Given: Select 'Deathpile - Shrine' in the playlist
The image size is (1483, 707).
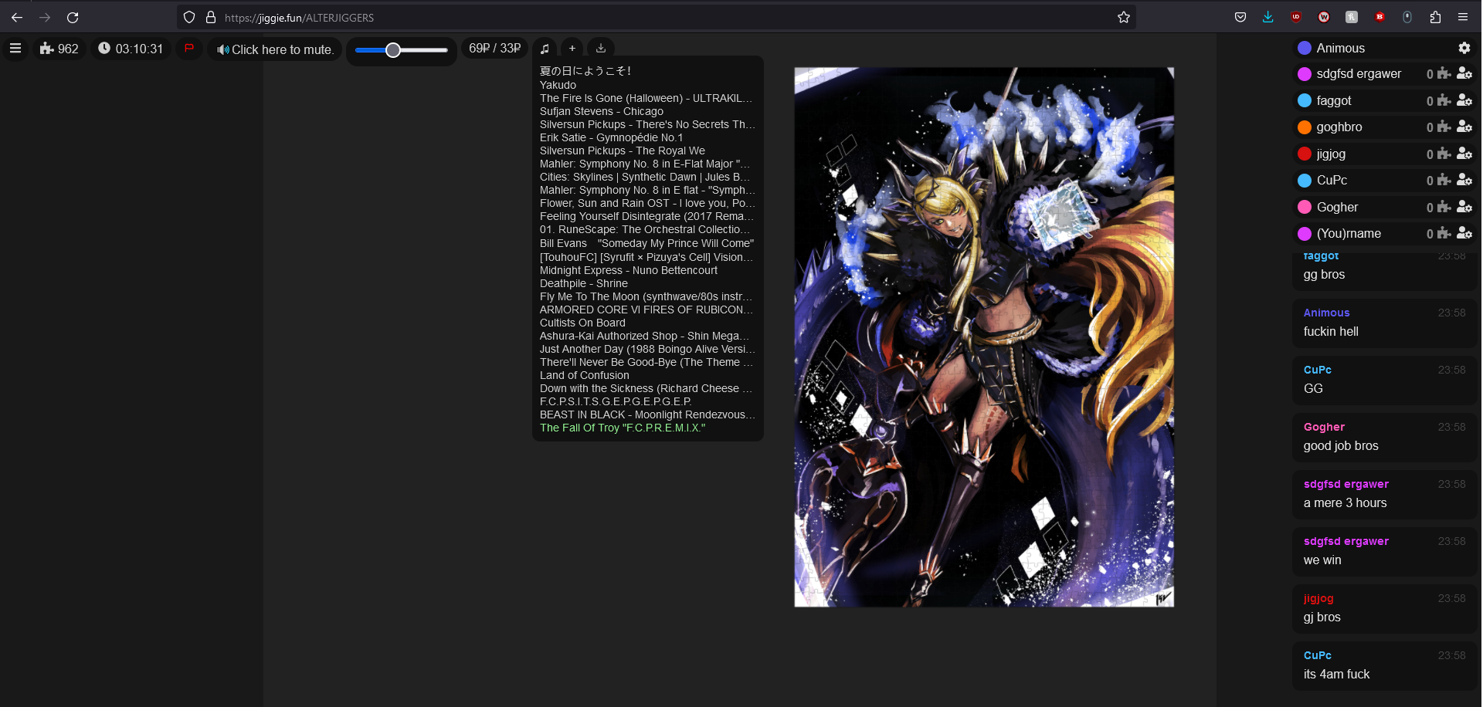Looking at the screenshot, I should pyautogui.click(x=584, y=283).
